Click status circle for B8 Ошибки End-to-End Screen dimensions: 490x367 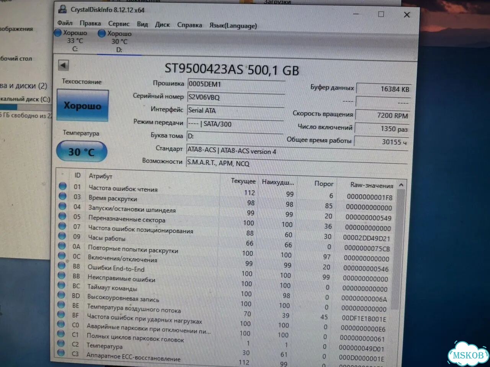tap(62, 266)
